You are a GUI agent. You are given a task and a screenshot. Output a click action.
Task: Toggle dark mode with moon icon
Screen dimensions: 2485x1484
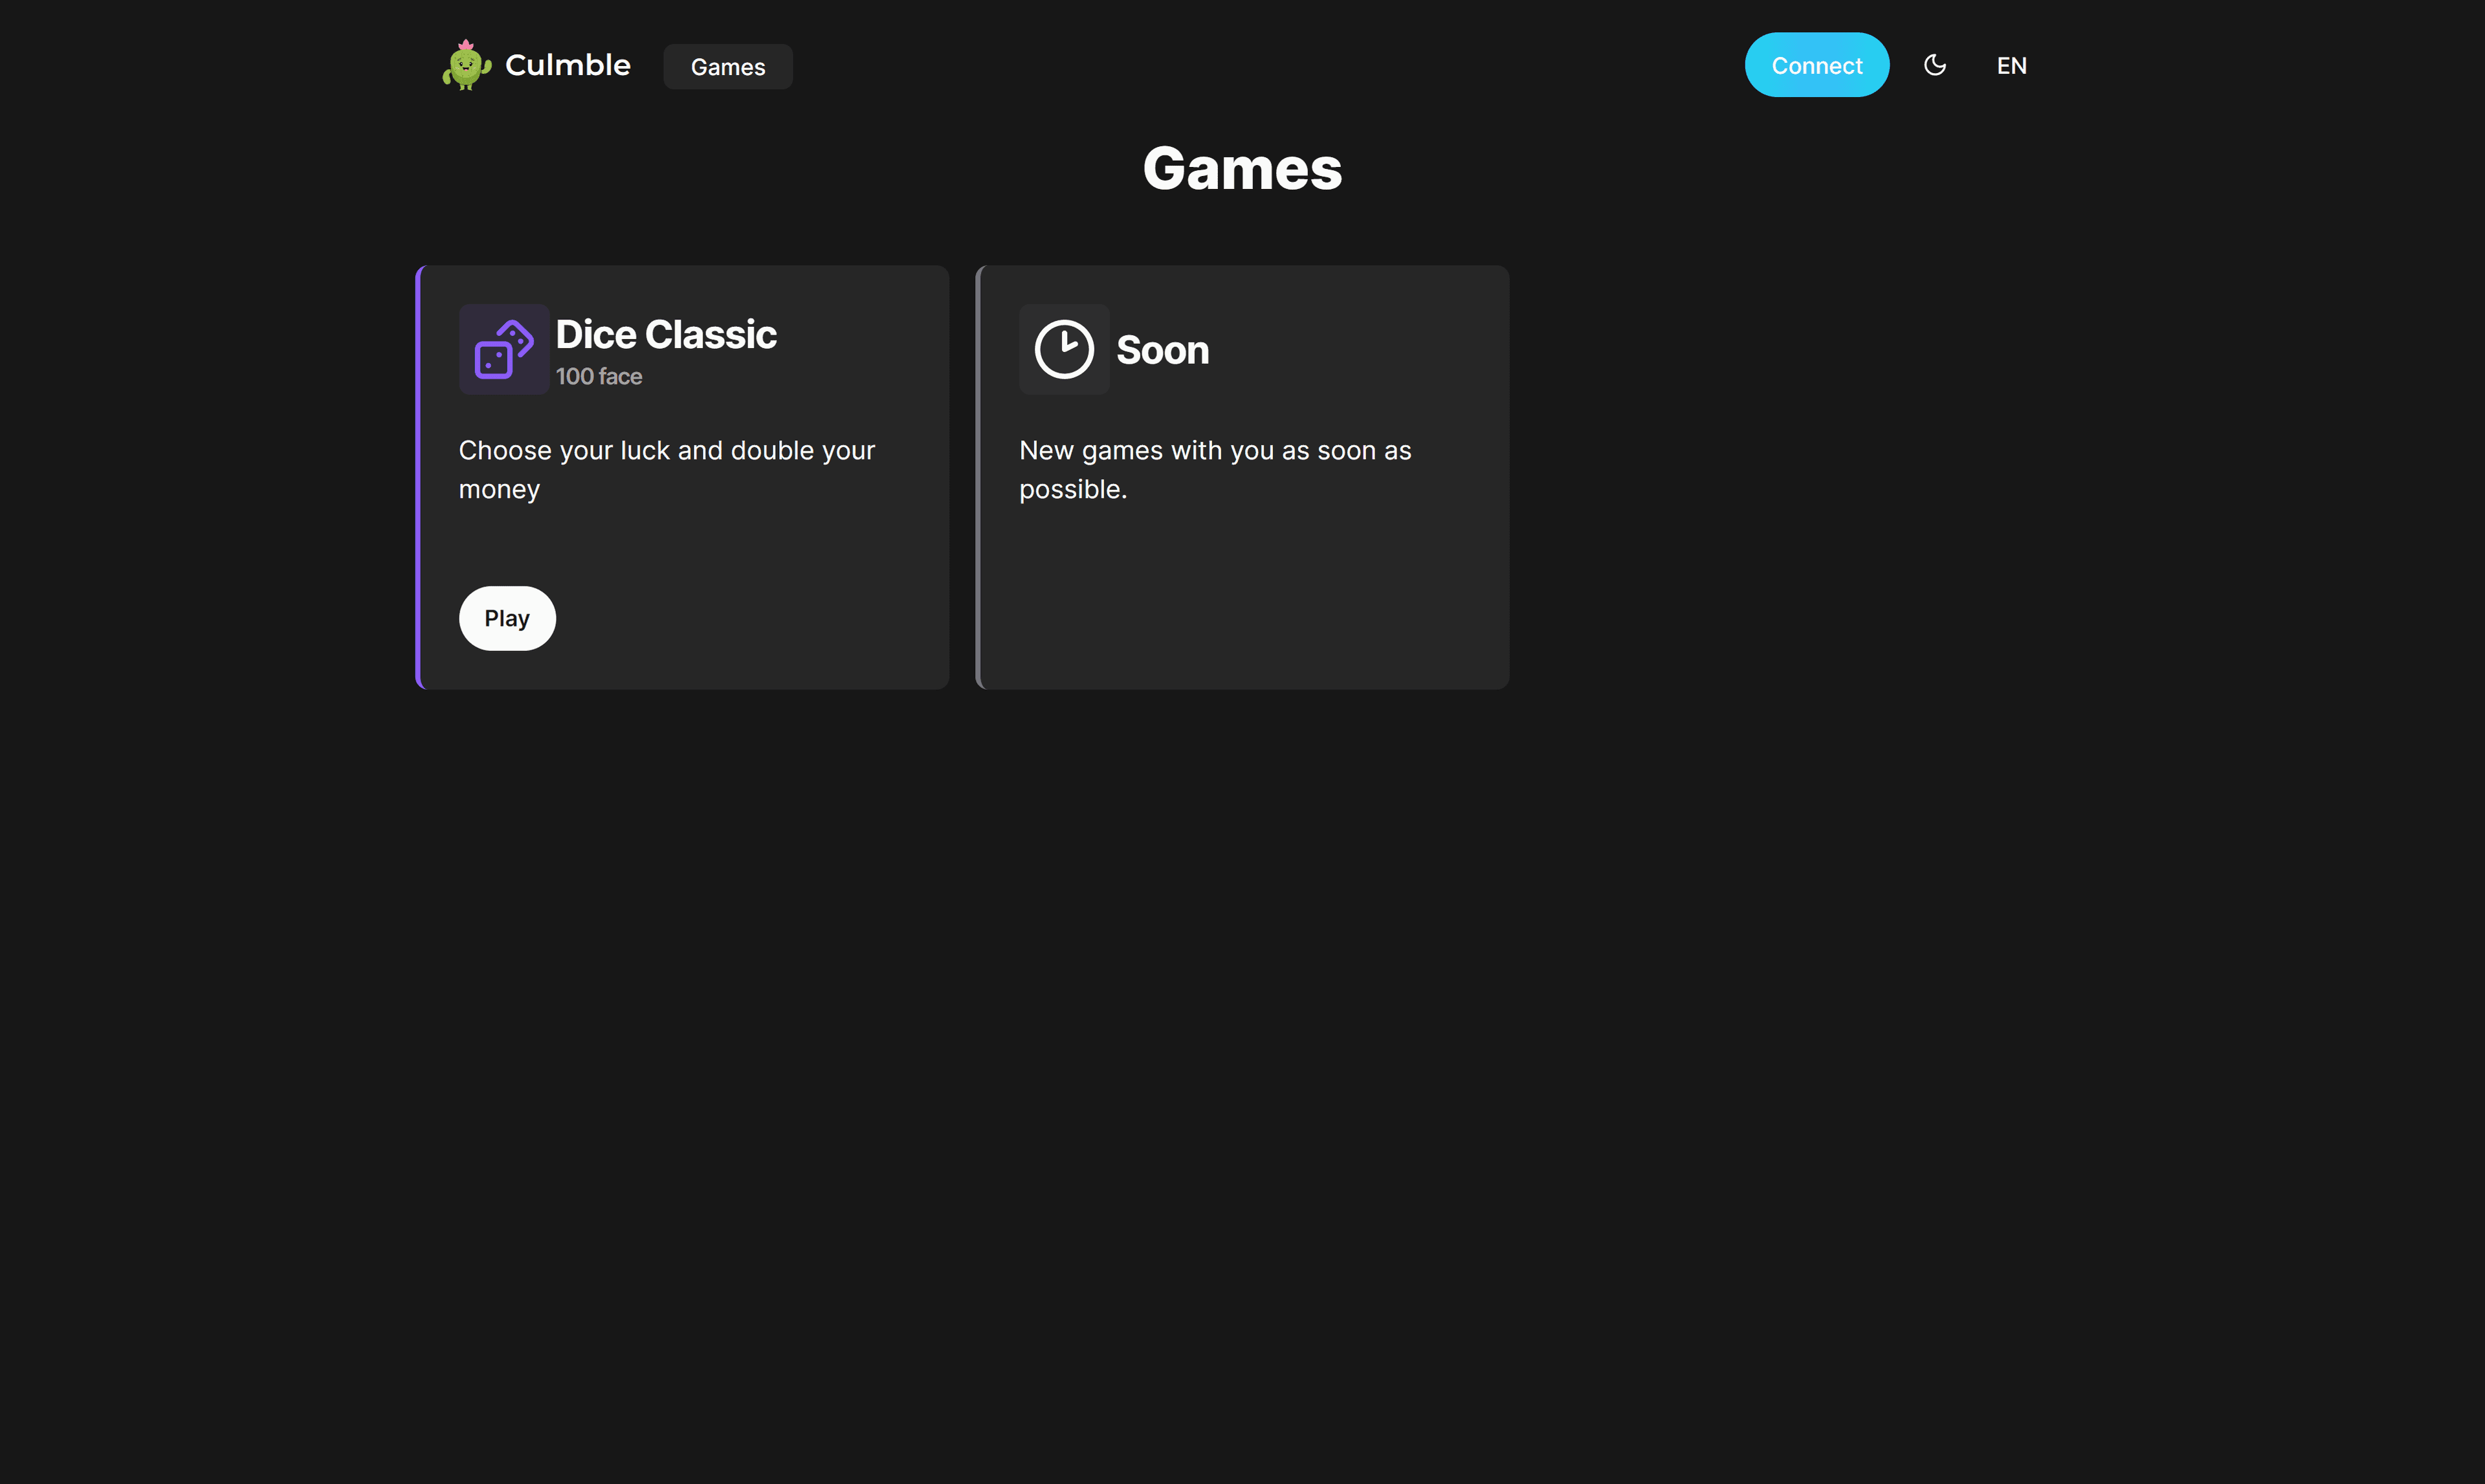pyautogui.click(x=1935, y=65)
